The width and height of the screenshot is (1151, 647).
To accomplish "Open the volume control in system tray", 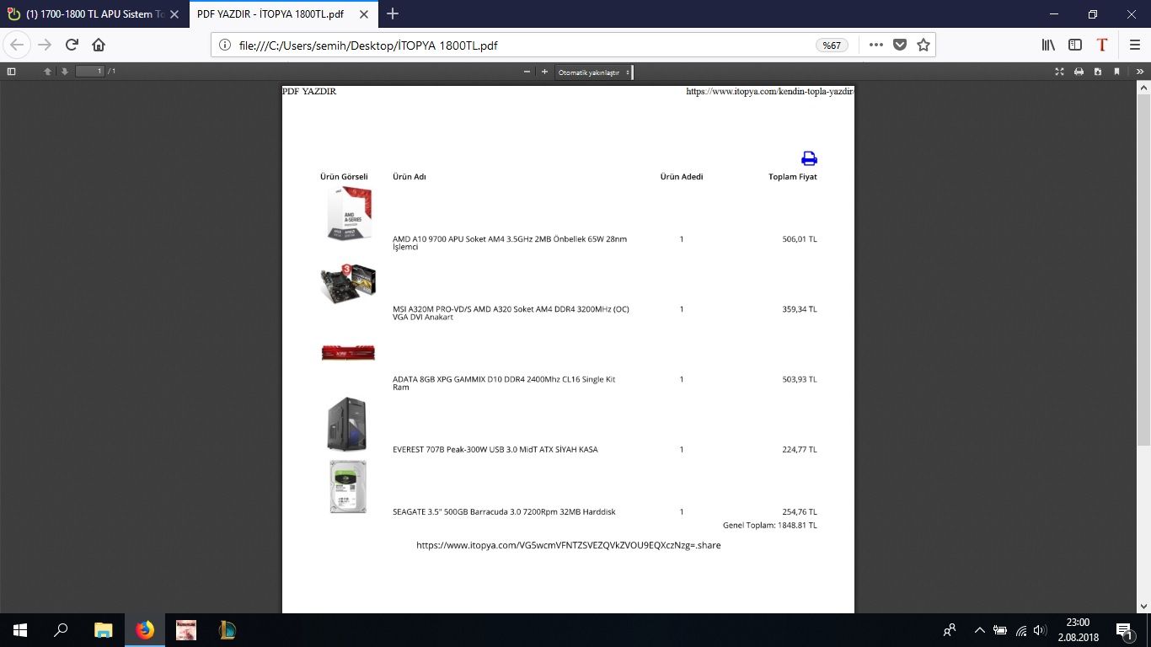I will pos(1040,630).
